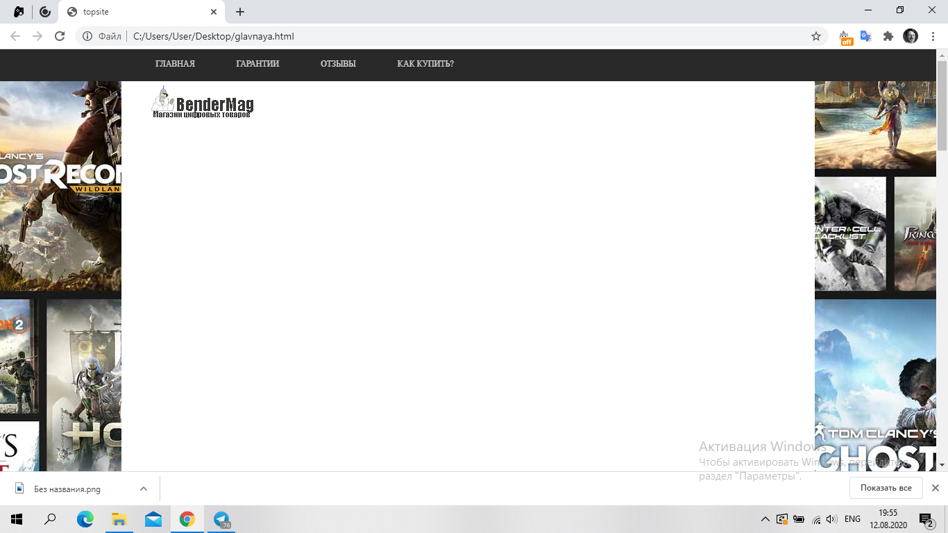Viewport: 948px width, 533px height.
Task: Close the downloads bar
Action: [x=935, y=488]
